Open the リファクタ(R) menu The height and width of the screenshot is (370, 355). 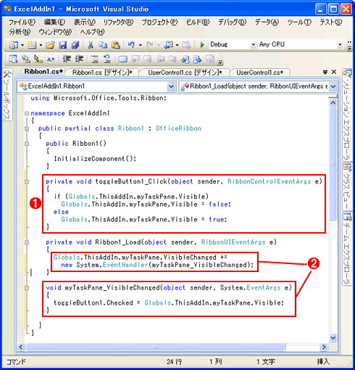pyautogui.click(x=118, y=22)
